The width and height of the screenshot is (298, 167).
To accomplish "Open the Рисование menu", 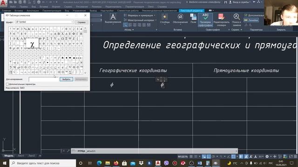I will point(82,6).
